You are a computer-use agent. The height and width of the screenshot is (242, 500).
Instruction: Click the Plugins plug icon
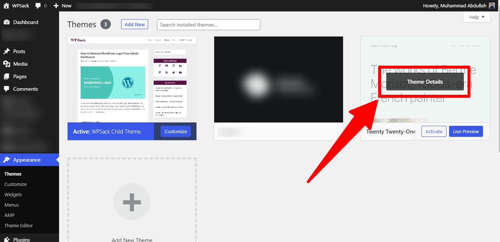[x=7, y=239]
